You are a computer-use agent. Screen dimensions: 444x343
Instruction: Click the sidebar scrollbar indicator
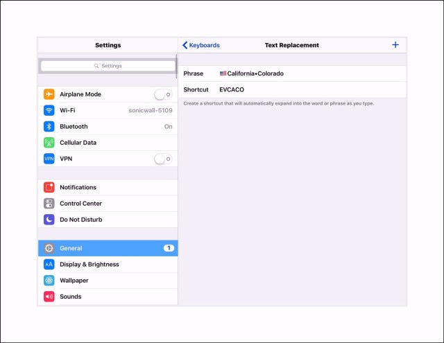tap(176, 67)
